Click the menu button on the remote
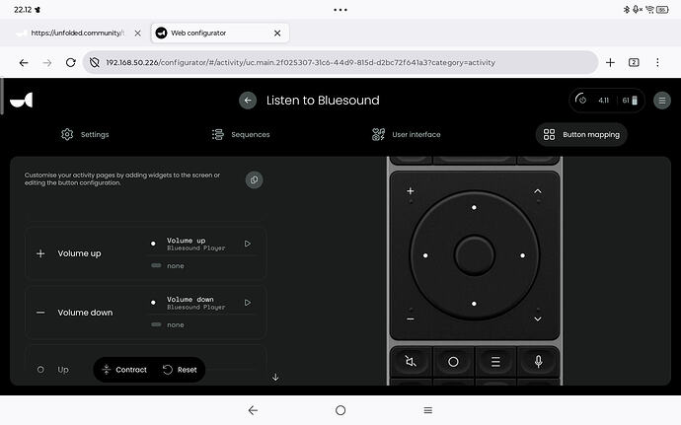This screenshot has height=425, width=681. (495, 361)
